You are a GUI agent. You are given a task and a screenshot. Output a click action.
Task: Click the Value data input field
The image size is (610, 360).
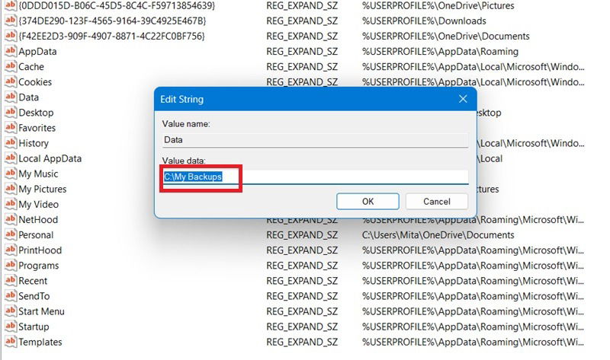[x=315, y=177]
